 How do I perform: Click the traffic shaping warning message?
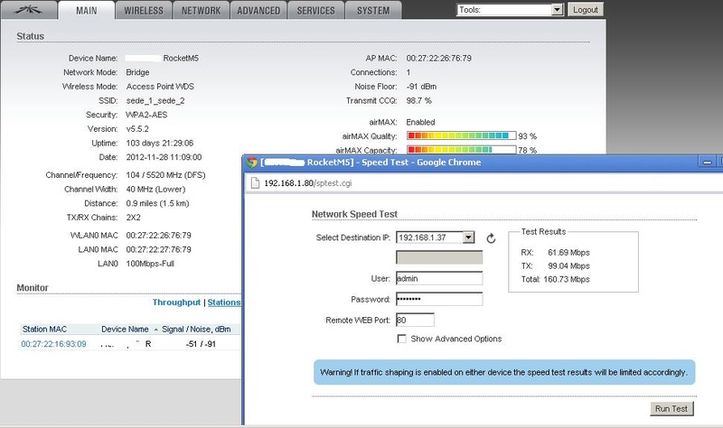[504, 372]
